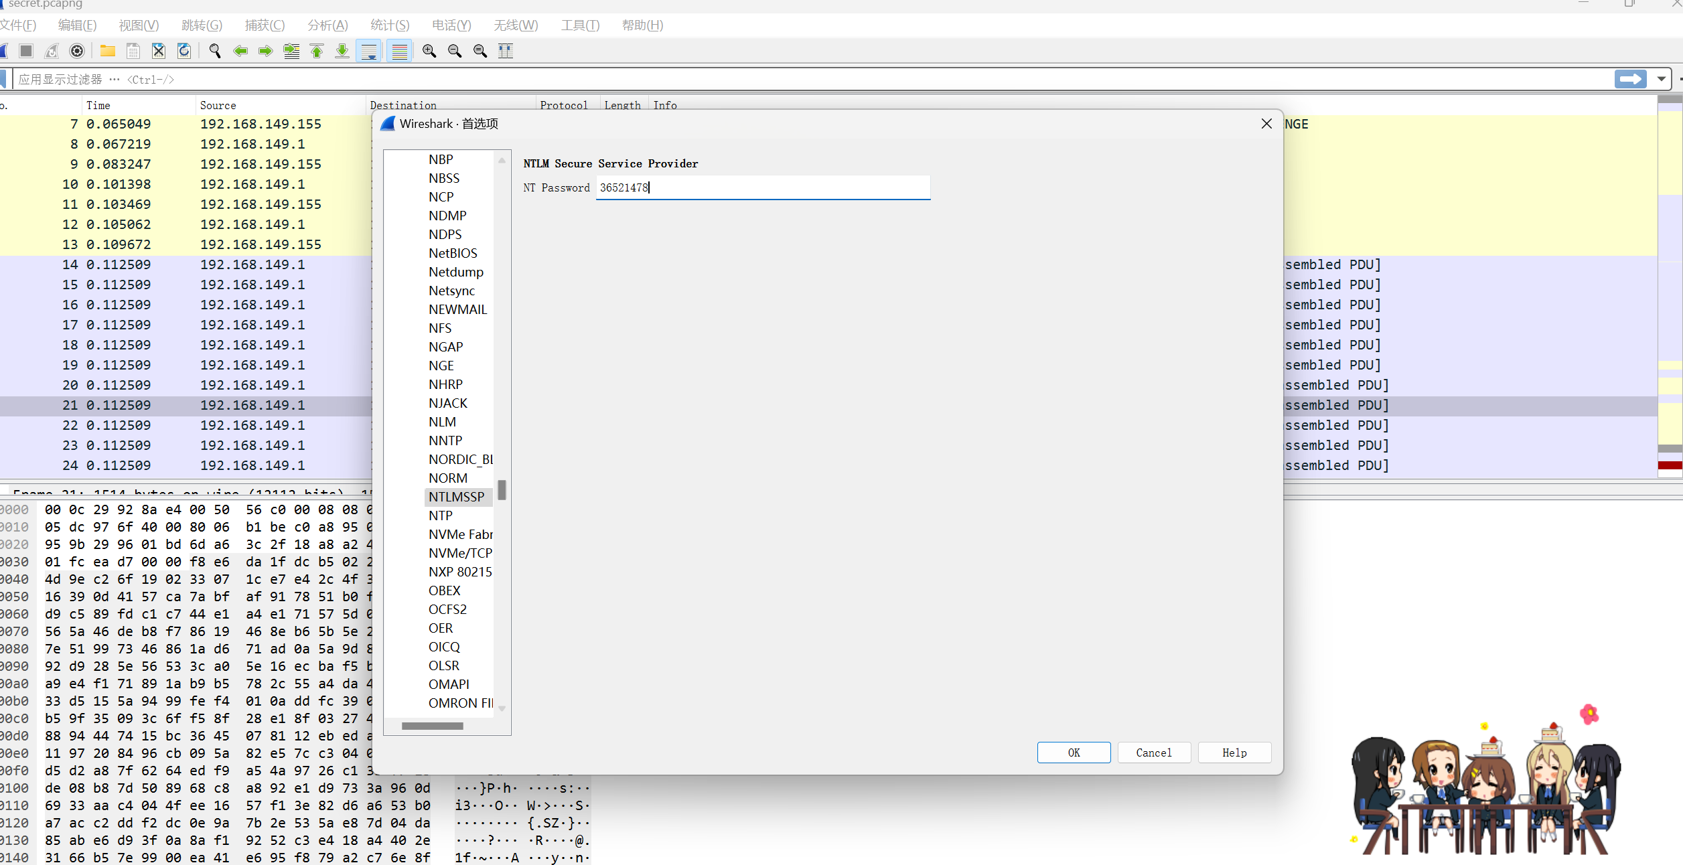The width and height of the screenshot is (1683, 865).
Task: Open the display filter history dropdown arrow
Action: (1661, 79)
